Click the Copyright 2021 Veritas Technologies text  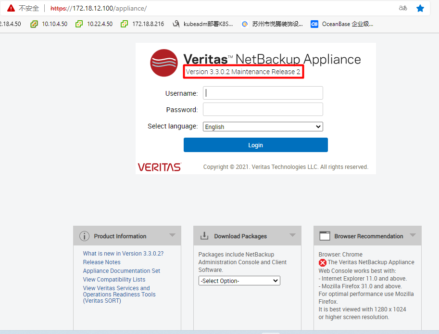pos(286,167)
